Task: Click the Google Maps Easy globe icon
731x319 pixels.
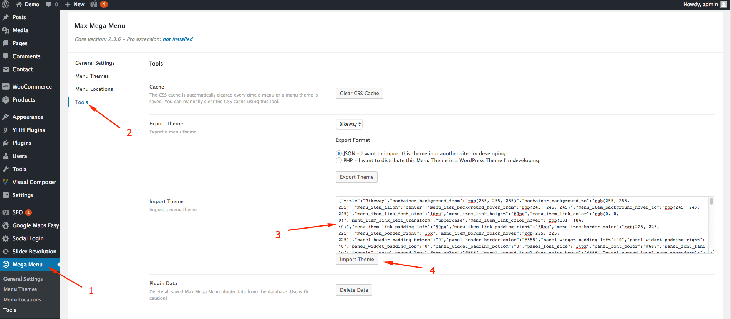Action: tap(6, 225)
